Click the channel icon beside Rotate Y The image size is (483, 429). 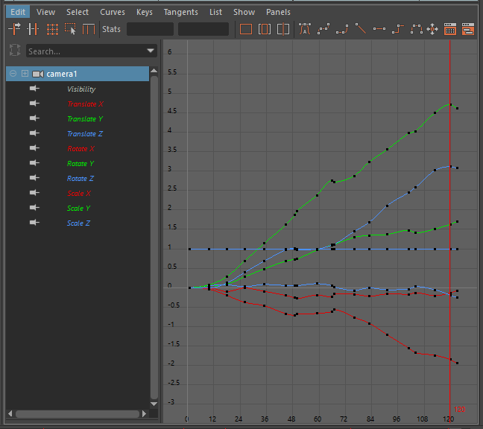[x=34, y=163]
